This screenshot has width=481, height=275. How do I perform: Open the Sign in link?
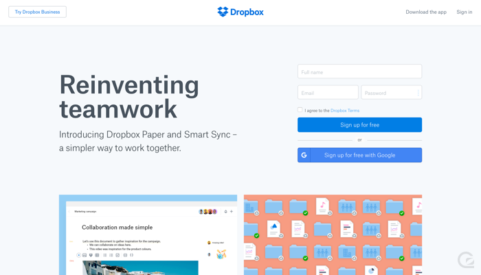click(465, 12)
